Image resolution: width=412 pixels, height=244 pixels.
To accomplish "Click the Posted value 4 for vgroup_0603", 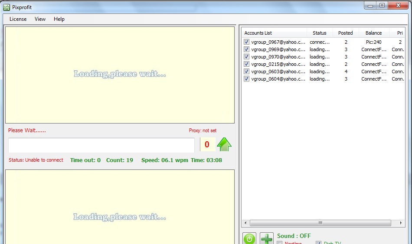I will click(346, 71).
